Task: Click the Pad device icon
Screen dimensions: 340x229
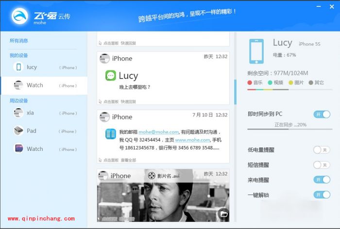Action: point(18,131)
